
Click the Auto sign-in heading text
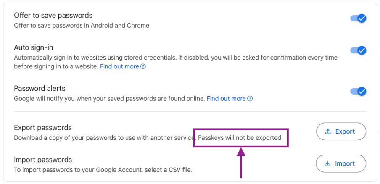click(34, 47)
